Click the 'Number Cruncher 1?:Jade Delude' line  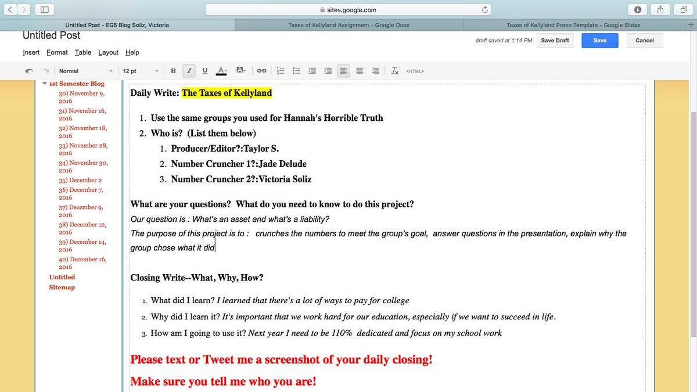tap(239, 164)
